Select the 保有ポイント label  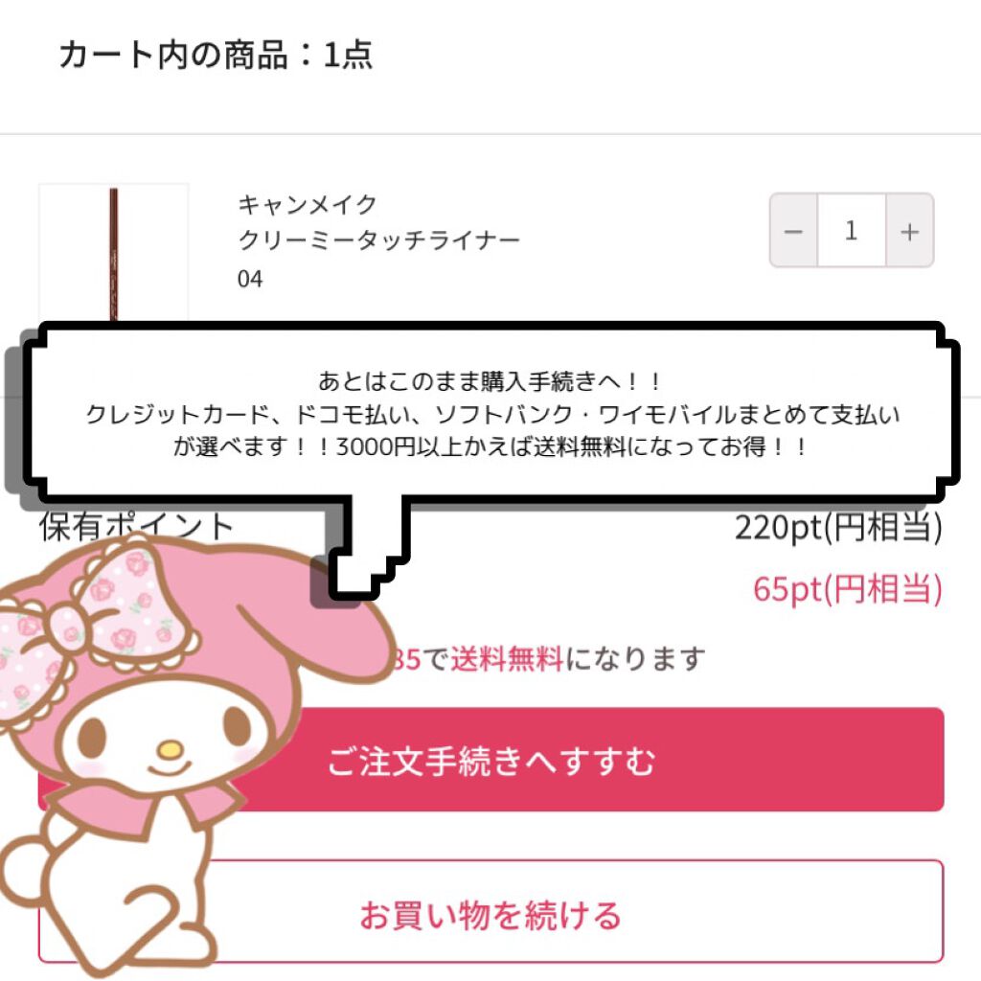tap(136, 527)
